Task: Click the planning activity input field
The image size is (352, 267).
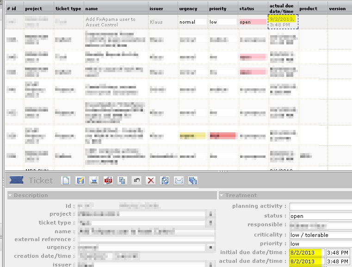Action: (x=320, y=206)
